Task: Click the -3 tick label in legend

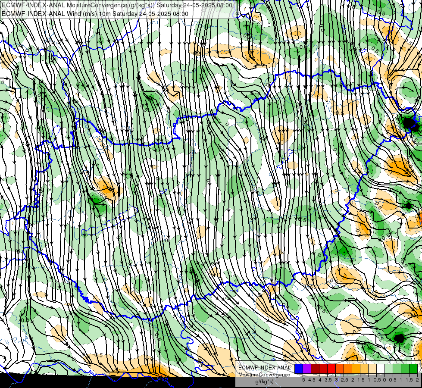Action: [336, 380]
